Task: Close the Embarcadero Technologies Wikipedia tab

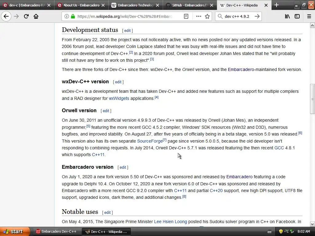Action: (157, 5)
